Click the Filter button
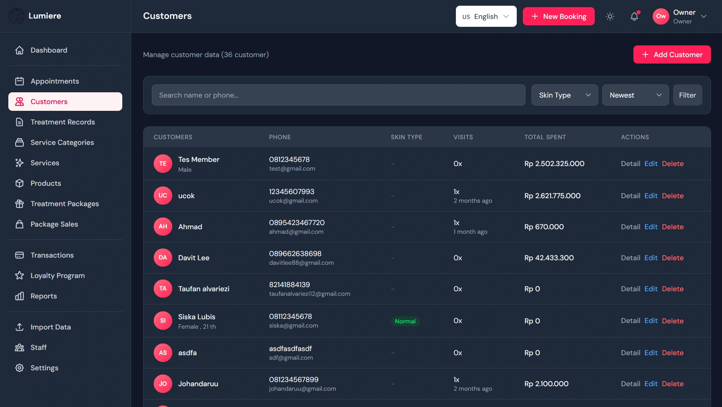Screen dimensions: 722x407 (688, 95)
